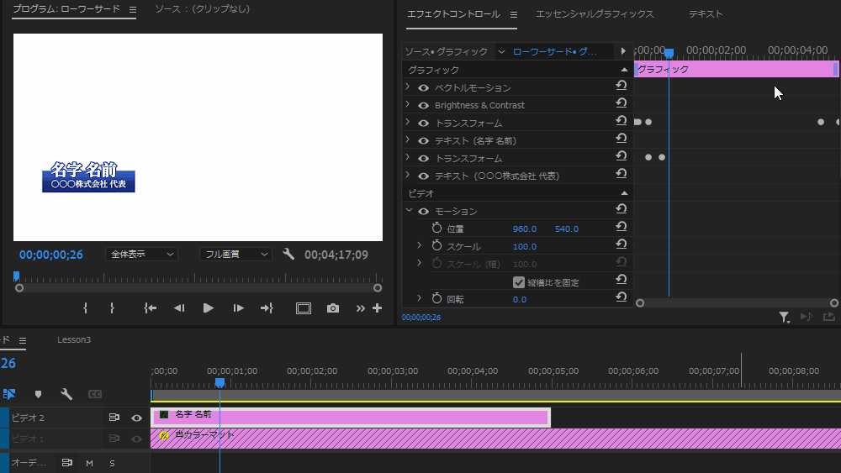The image size is (841, 473).
Task: Click the Mark Out bracket icon
Action: pyautogui.click(x=112, y=308)
